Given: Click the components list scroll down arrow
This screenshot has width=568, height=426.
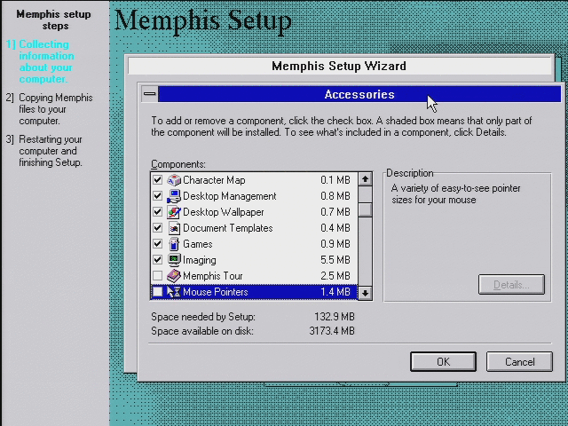Looking at the screenshot, I should 365,293.
